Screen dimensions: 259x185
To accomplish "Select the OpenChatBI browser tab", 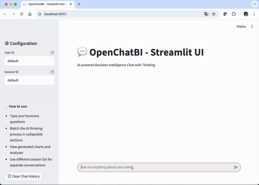I will [x=46, y=4].
